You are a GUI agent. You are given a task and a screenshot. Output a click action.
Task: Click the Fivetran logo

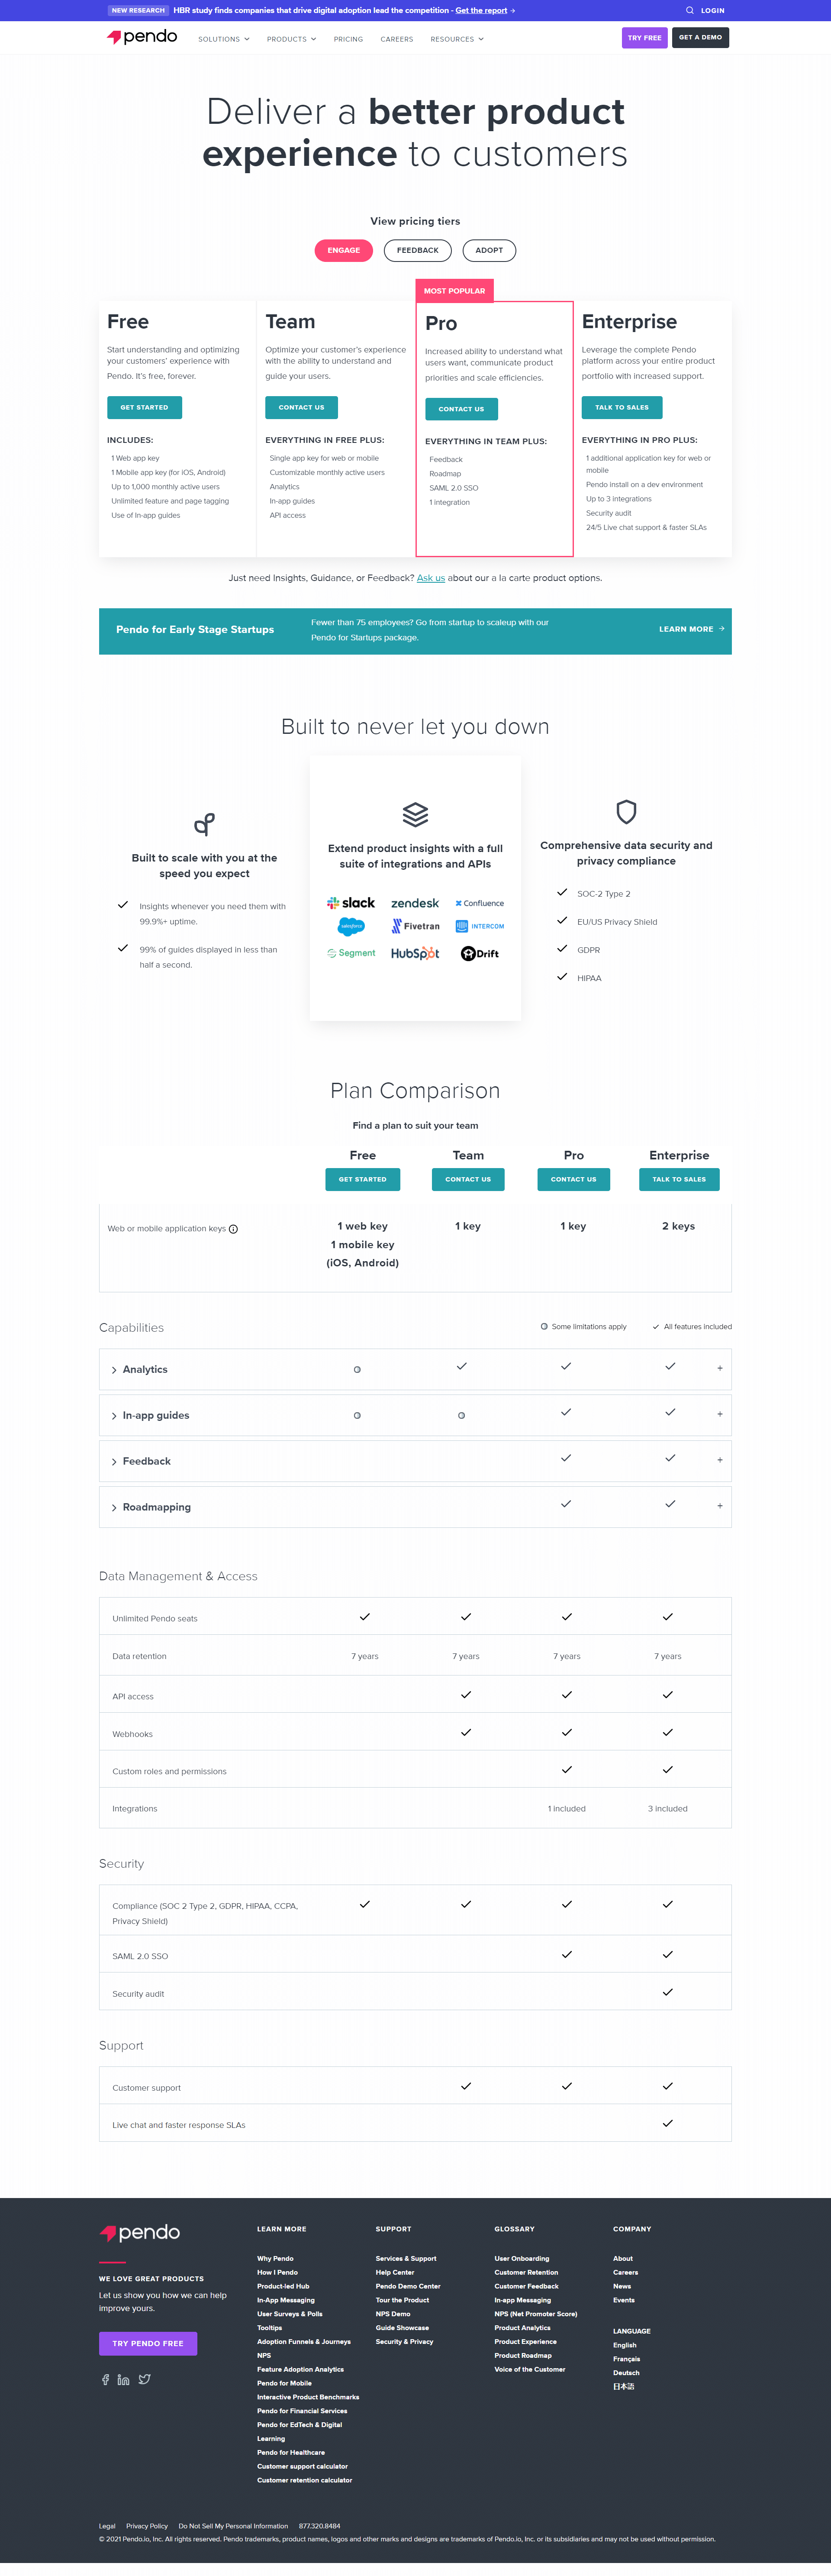tap(415, 926)
